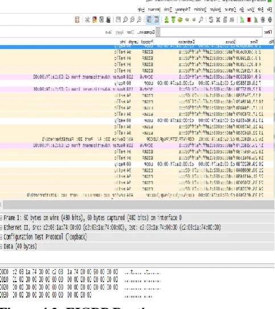Find a packet (magnifier icon)
The image size is (275, 309).
coord(201,20)
